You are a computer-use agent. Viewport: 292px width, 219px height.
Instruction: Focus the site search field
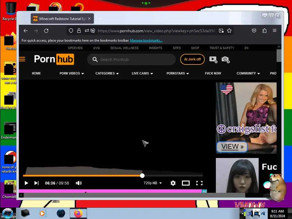[131, 60]
